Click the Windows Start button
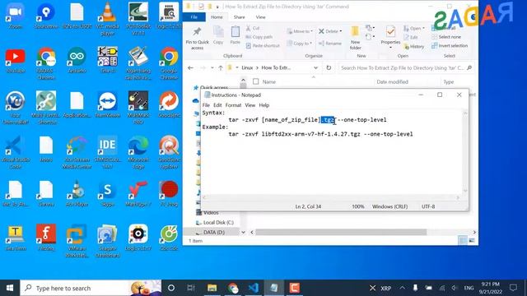 click(10, 288)
